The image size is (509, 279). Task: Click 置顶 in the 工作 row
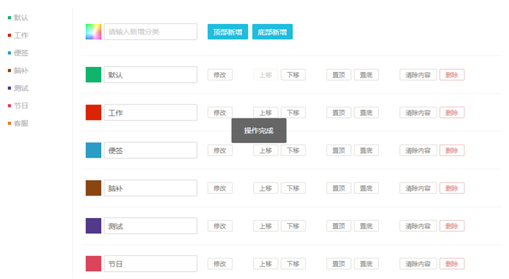coord(339,113)
